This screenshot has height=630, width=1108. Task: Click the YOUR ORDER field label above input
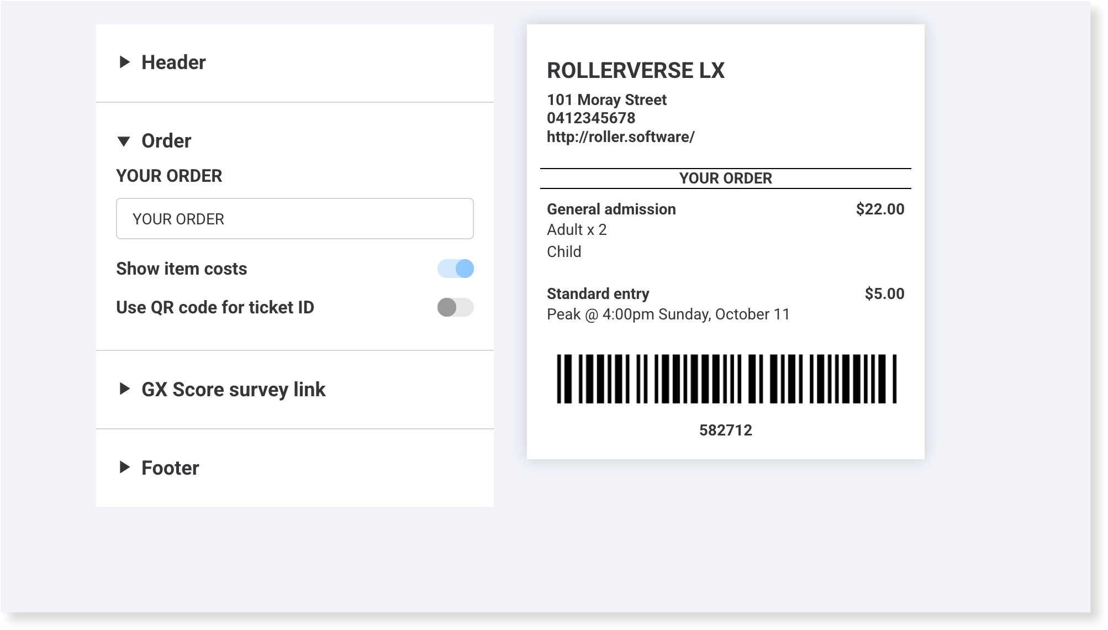coord(169,176)
